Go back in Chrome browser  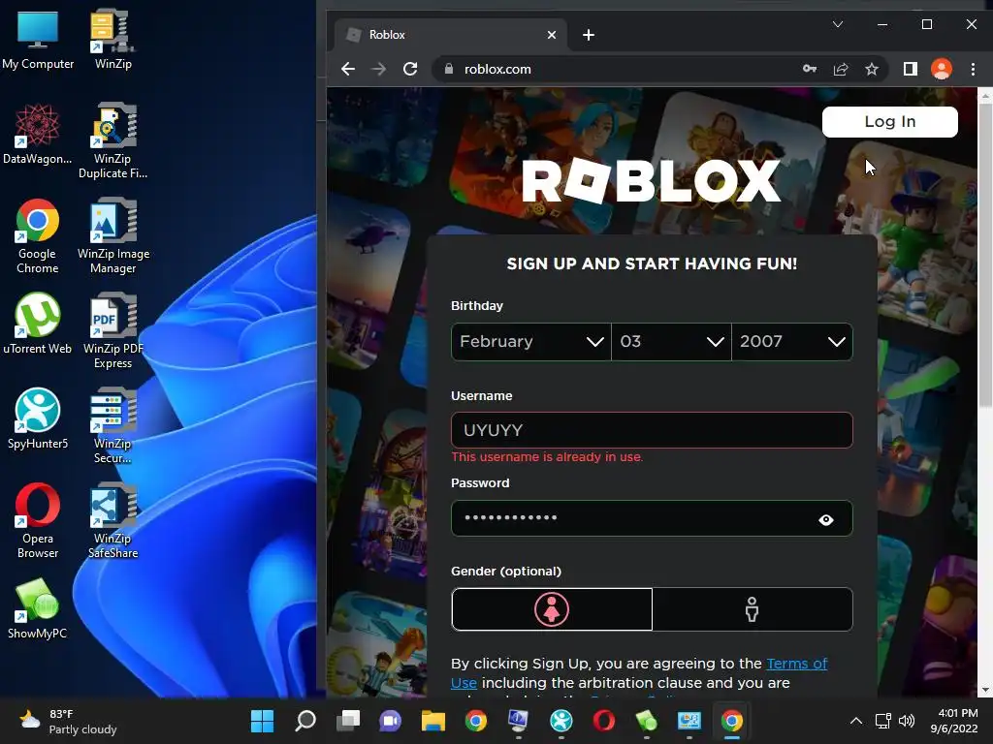348,69
